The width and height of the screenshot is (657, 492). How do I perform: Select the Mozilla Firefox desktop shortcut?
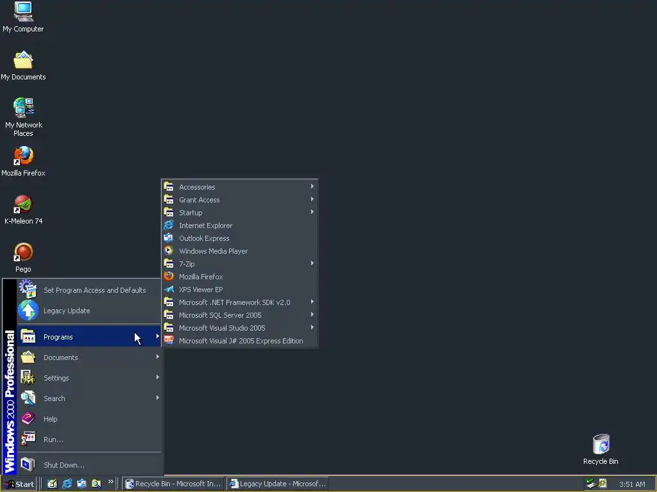coord(23,161)
